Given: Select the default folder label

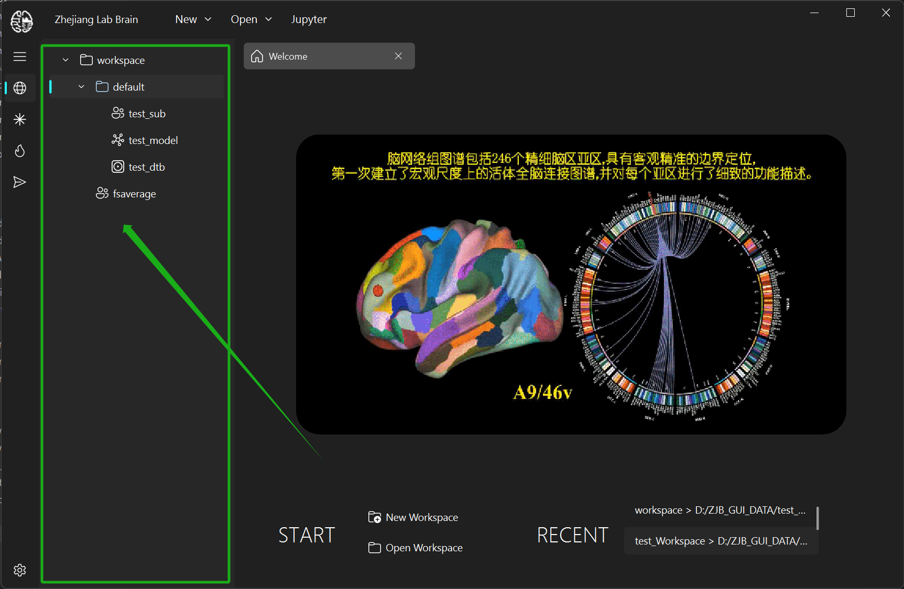Looking at the screenshot, I should (x=128, y=87).
